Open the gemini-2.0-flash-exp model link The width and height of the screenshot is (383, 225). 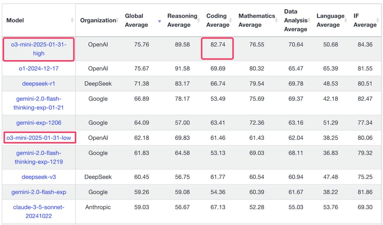click(x=38, y=192)
